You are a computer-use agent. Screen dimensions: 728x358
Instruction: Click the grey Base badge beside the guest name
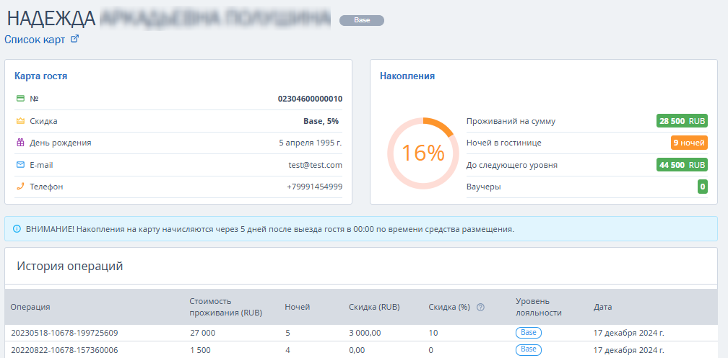click(362, 20)
